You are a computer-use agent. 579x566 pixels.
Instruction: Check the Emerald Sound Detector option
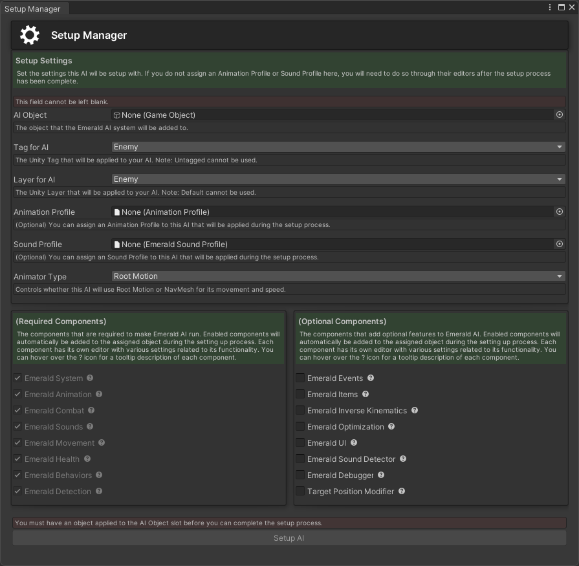[300, 459]
